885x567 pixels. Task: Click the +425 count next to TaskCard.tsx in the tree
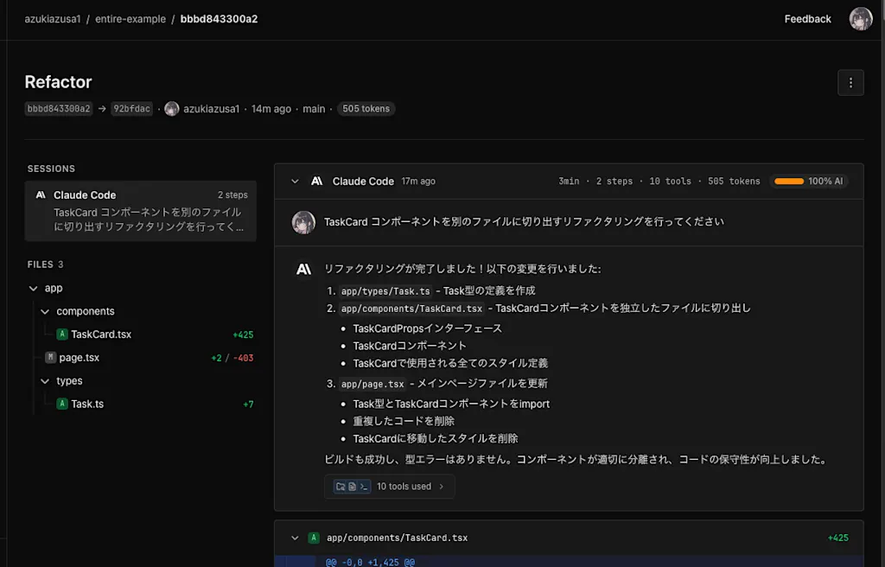[243, 334]
